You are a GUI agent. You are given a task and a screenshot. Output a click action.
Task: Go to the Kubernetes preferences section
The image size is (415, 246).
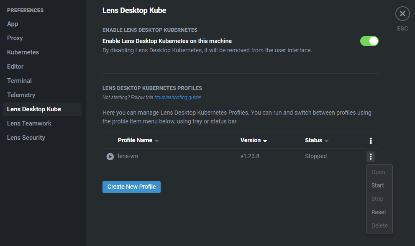coord(23,52)
